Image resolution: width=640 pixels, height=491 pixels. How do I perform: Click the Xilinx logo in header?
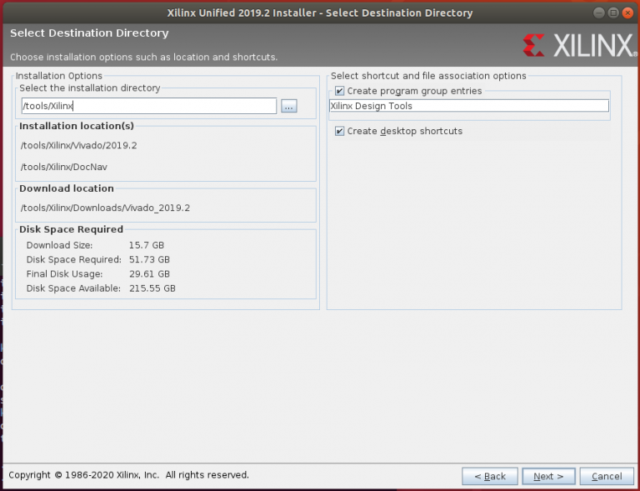[x=577, y=46]
